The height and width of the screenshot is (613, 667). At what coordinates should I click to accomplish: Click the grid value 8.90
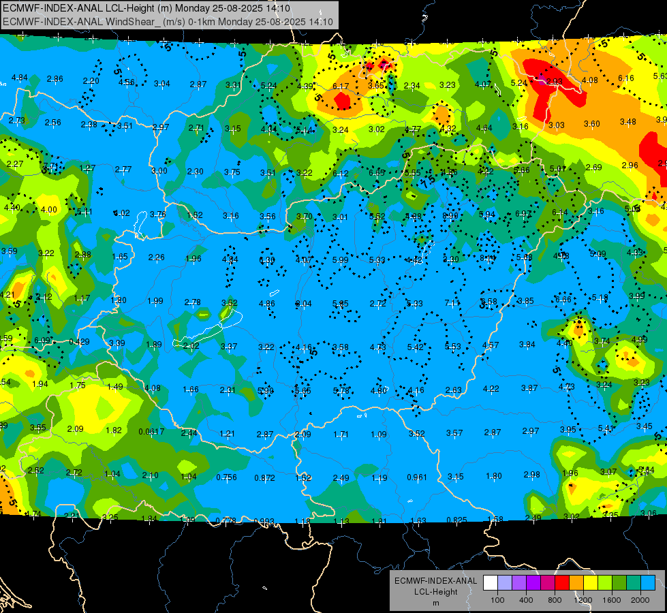pos(450,216)
